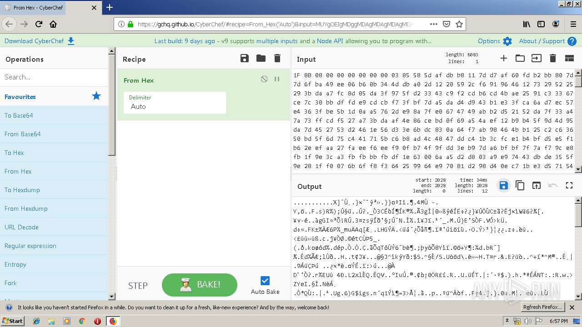The height and width of the screenshot is (327, 582).
Task: Clear input and output with trash icon
Action: tap(553, 58)
